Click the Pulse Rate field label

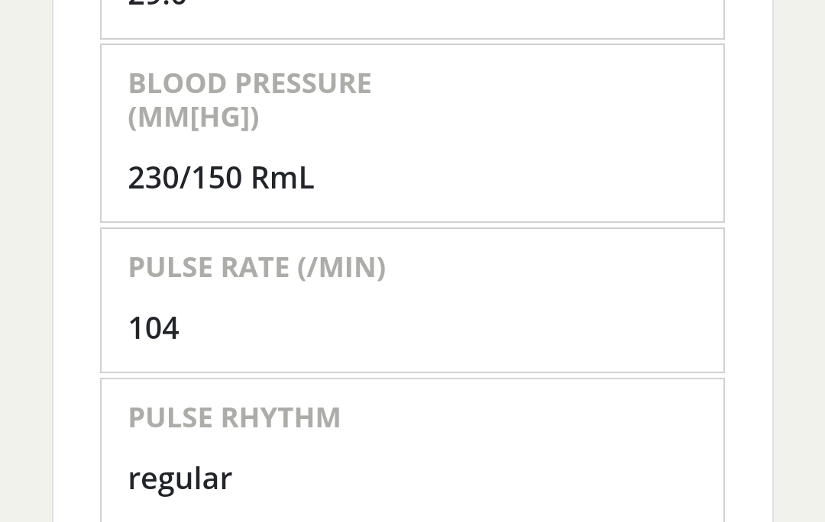(x=256, y=267)
